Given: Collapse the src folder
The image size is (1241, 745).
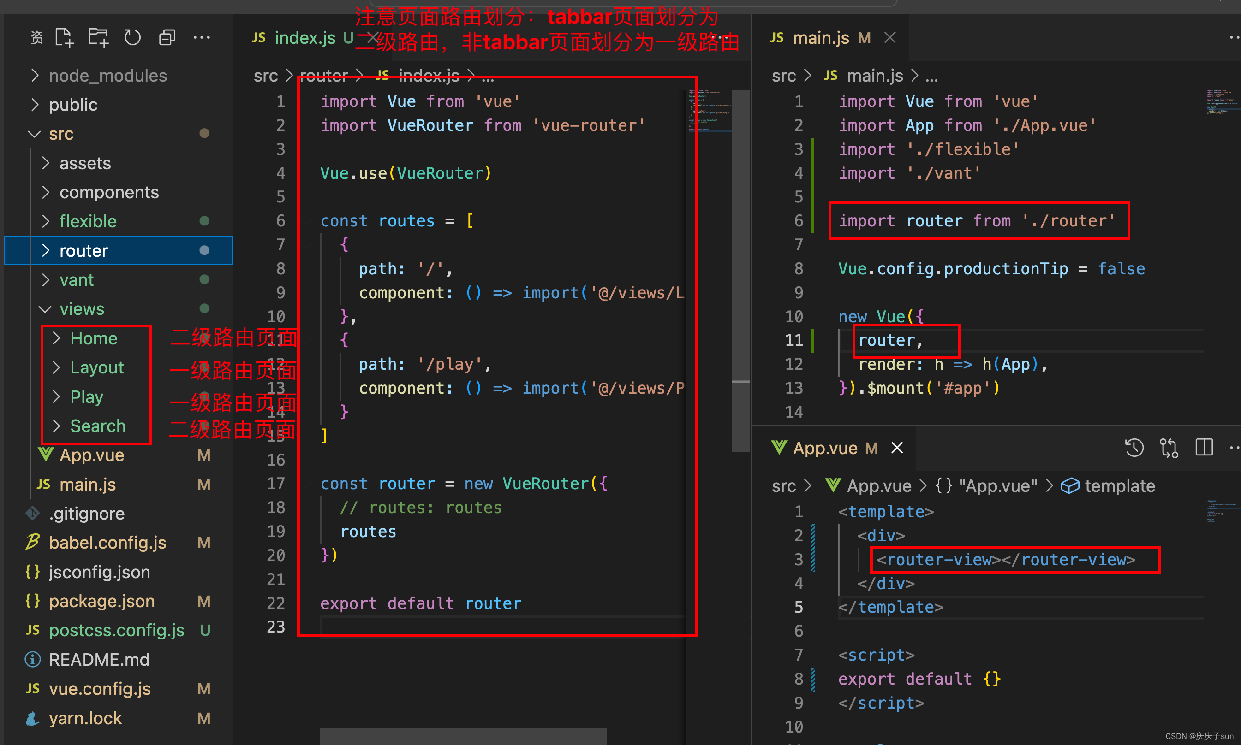Looking at the screenshot, I should point(61,134).
